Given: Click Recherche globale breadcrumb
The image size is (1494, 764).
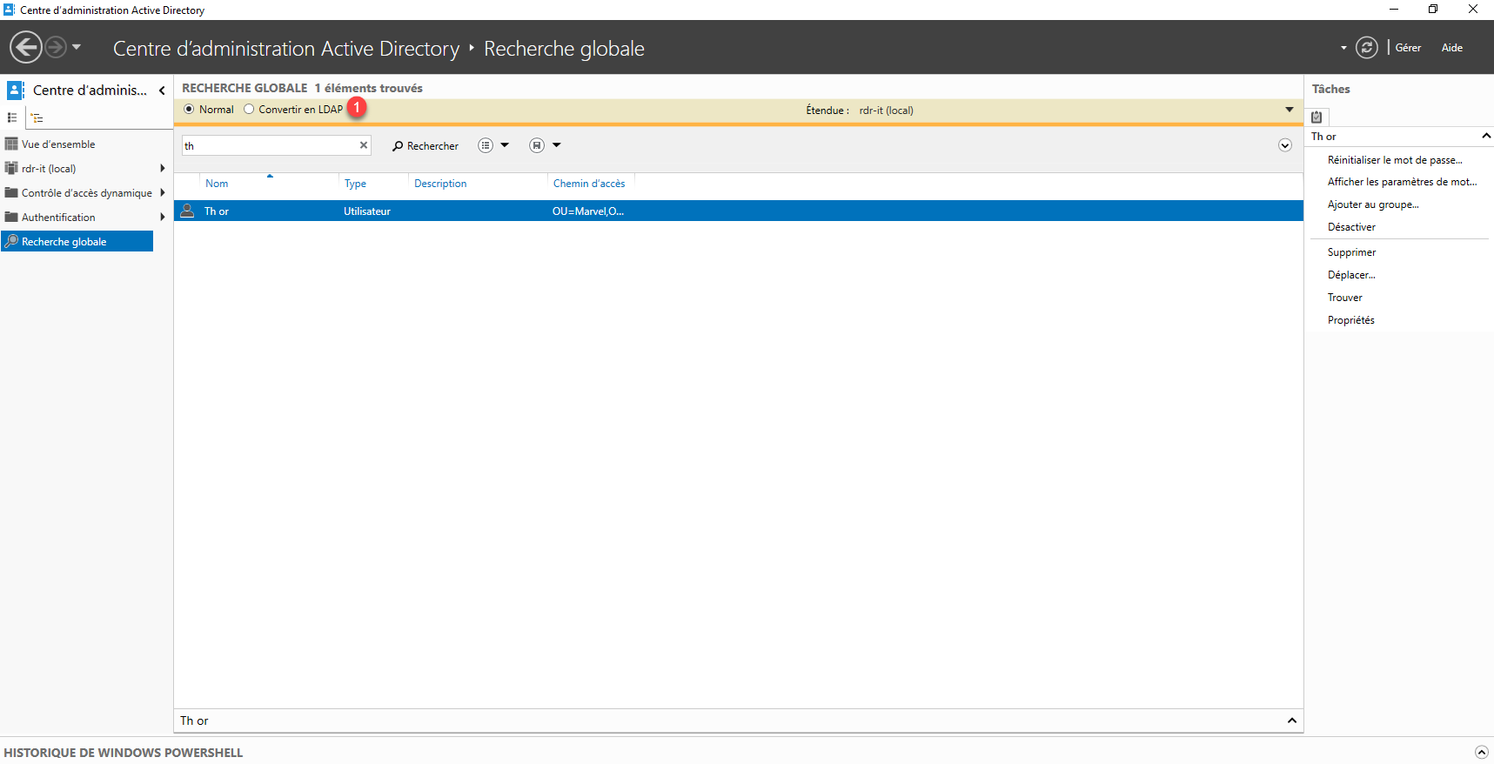Looking at the screenshot, I should [564, 49].
